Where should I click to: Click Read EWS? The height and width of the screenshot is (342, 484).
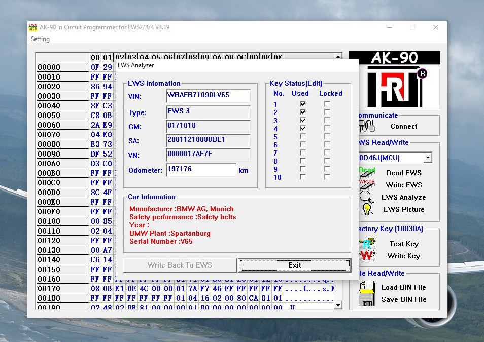pyautogui.click(x=403, y=173)
